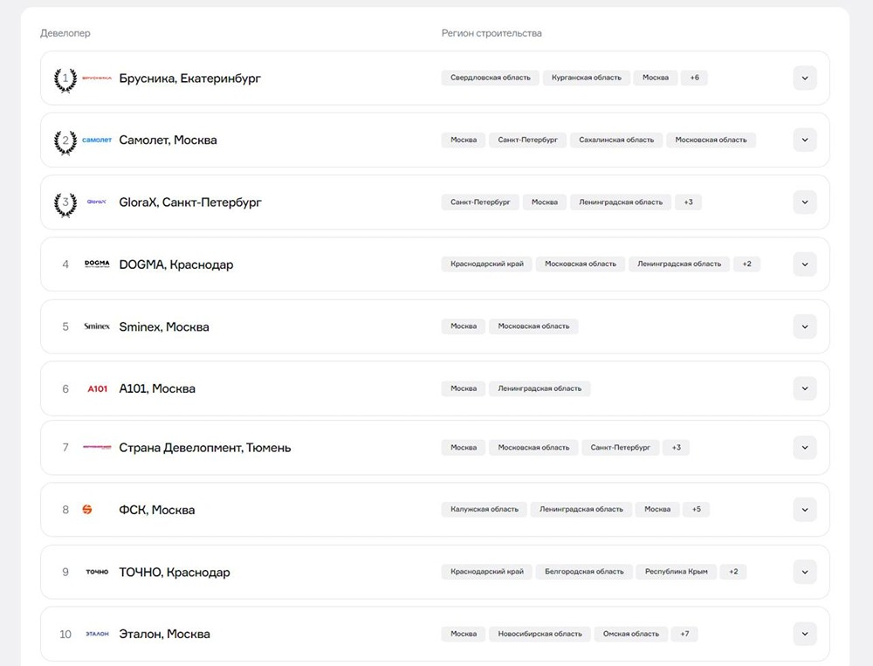The image size is (873, 666).
Task: Expand the Брусника, Екатеринбург row chevron
Action: click(805, 78)
